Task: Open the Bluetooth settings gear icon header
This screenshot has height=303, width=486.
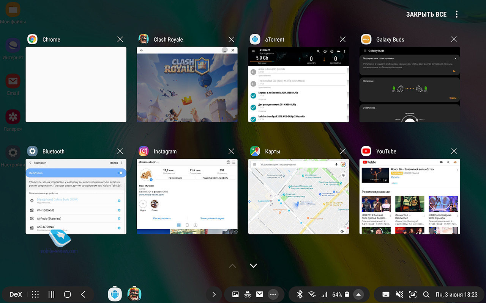Action: click(x=32, y=151)
